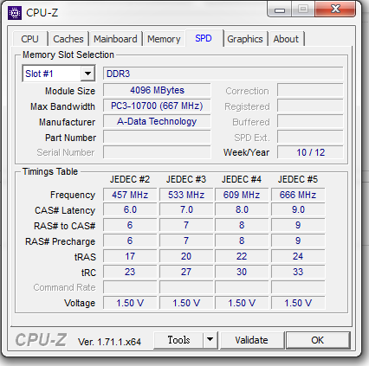
Task: Close the CPU-Z window
Action: (x=335, y=10)
